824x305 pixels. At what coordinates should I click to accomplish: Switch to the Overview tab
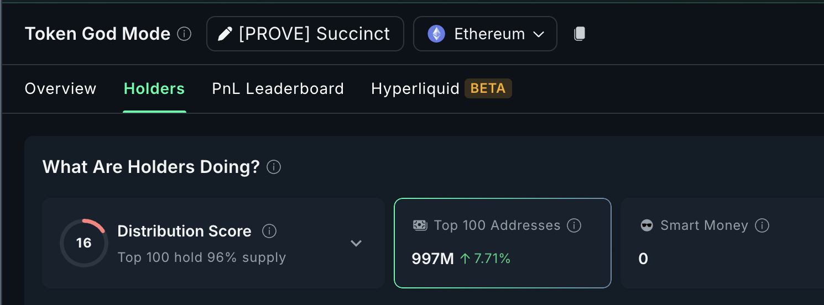61,88
